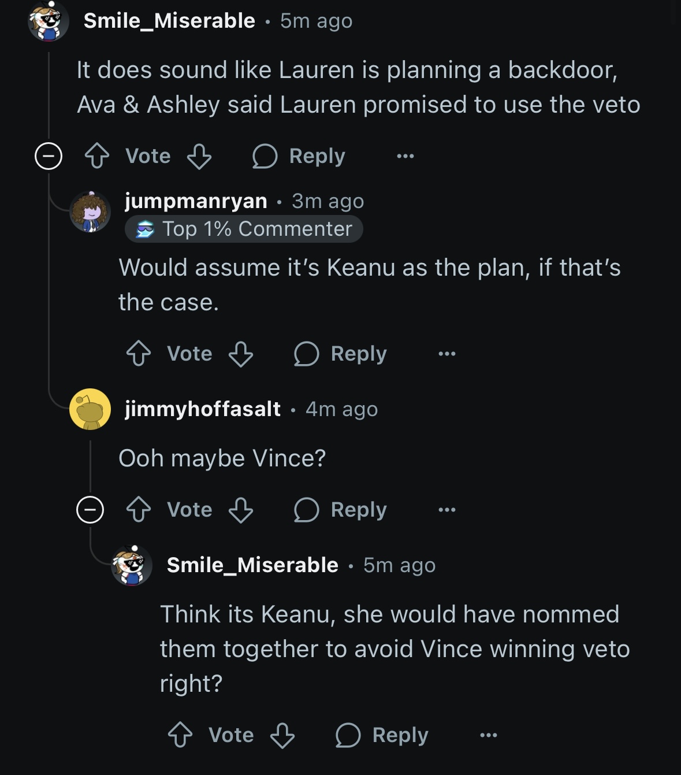Open jimmyhoffasalt's profile via yellow avatar
The image size is (681, 775).
(90, 409)
